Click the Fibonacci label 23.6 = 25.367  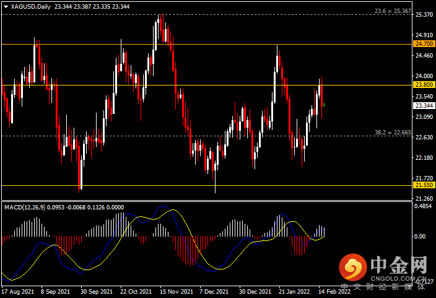point(393,11)
